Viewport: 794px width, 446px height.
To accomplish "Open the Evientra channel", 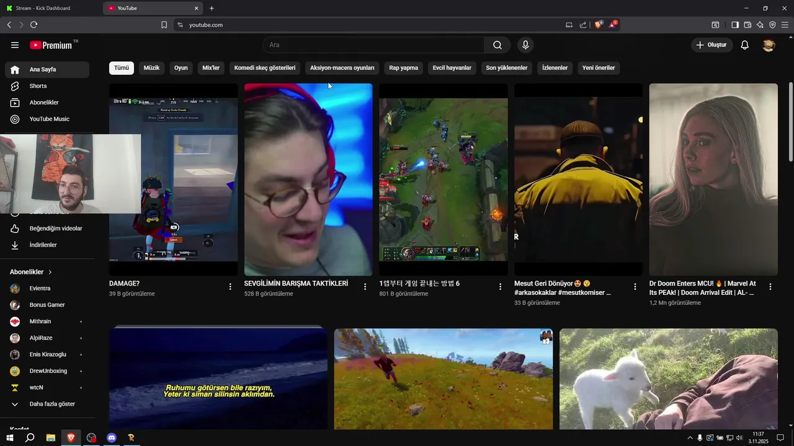I will pyautogui.click(x=47, y=289).
